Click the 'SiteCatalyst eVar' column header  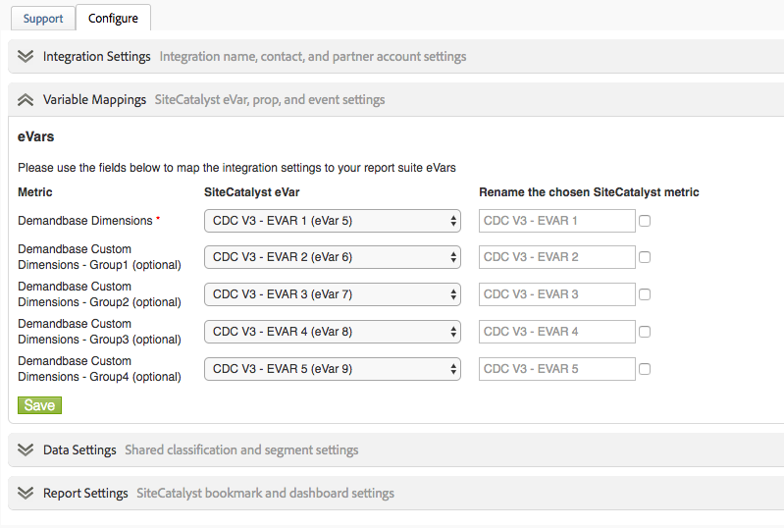[x=251, y=192]
